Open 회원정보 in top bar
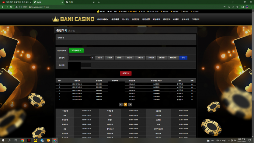The height and width of the screenshot is (143, 254). [x=165, y=12]
